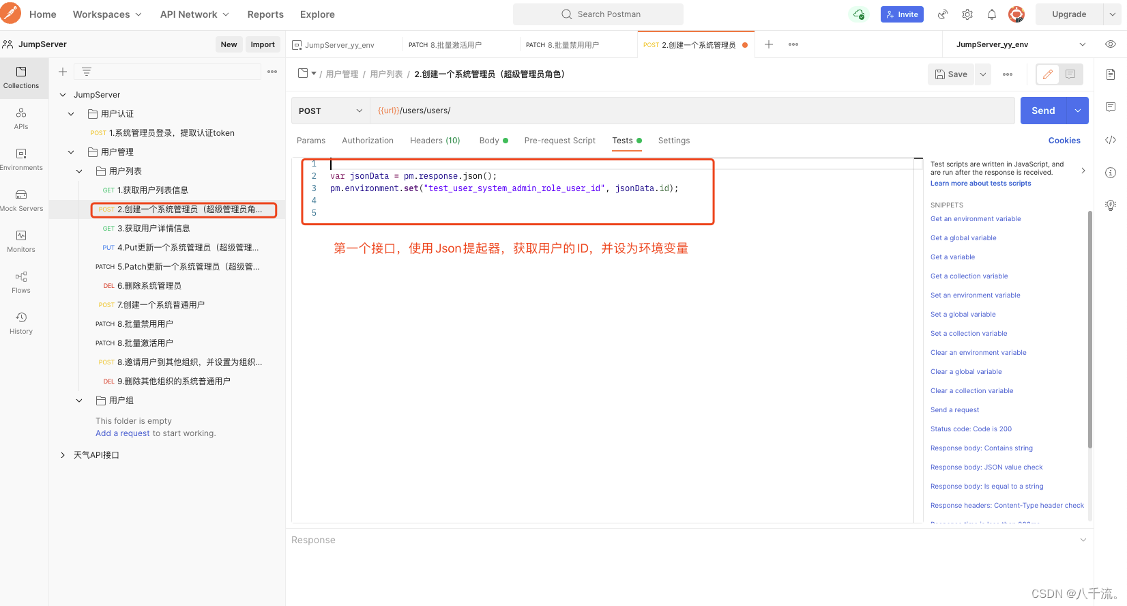This screenshot has height=606, width=1127.
Task: Click the Postman logo icon
Action: [11, 14]
